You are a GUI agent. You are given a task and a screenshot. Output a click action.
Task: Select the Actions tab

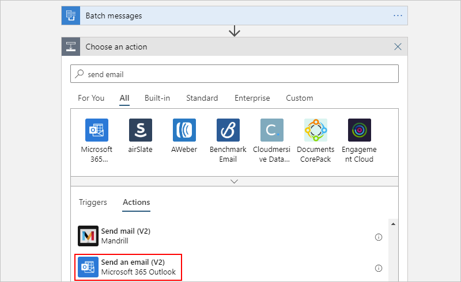[137, 203]
